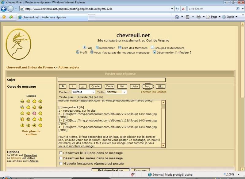245x179 pixels.
Task: Click the List BBCode button
Action: (122, 86)
